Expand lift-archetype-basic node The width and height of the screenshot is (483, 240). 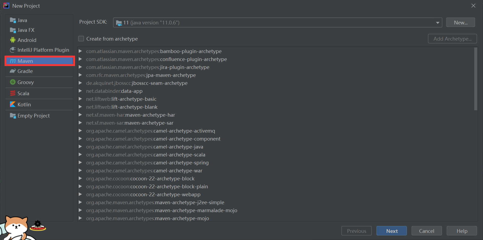(x=80, y=99)
